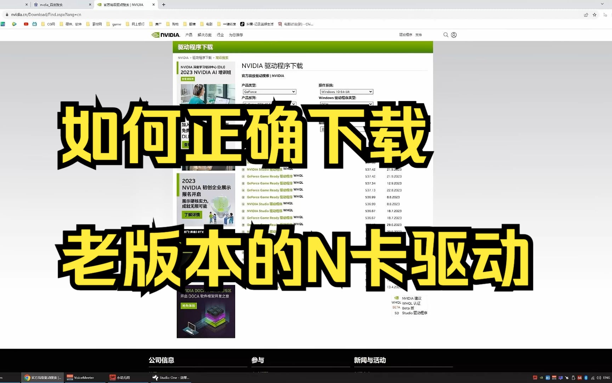Click the Wi-Fi network tray icon

click(x=593, y=378)
